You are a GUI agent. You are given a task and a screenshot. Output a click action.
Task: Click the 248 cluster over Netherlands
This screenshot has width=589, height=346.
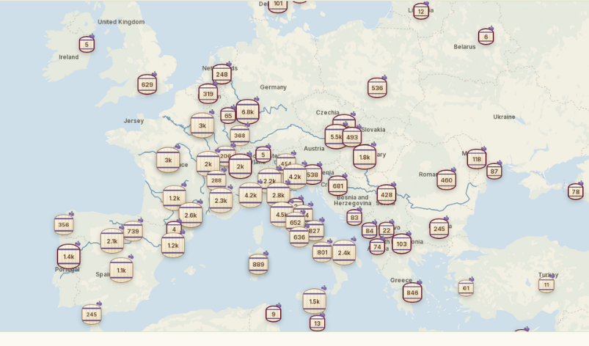(x=222, y=74)
